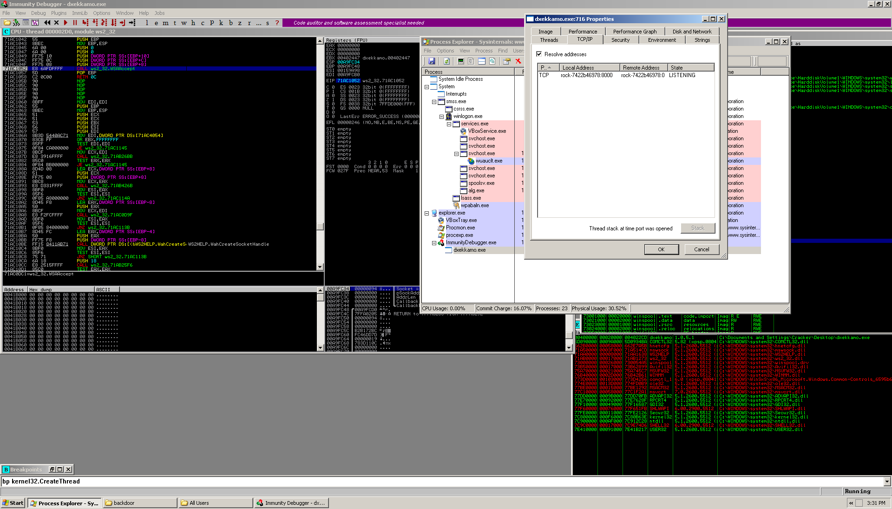Collapse the explorer.exe tree node
The image size is (892, 509).
pos(426,213)
